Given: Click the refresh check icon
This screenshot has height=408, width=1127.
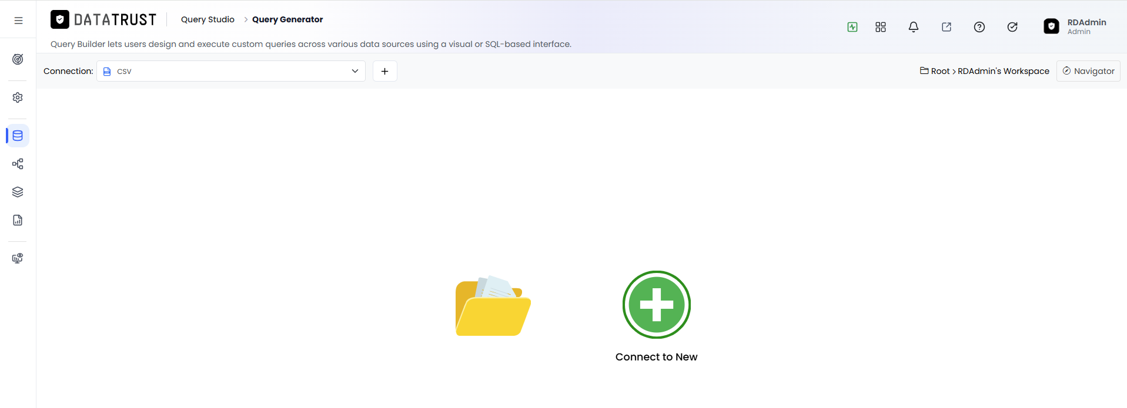Looking at the screenshot, I should pos(1012,27).
